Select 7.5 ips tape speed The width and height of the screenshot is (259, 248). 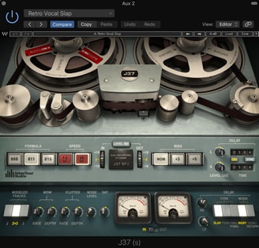[x=65, y=159]
